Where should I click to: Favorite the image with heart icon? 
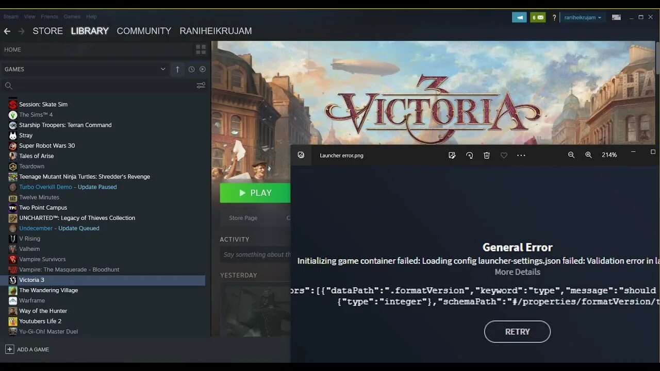pos(504,155)
